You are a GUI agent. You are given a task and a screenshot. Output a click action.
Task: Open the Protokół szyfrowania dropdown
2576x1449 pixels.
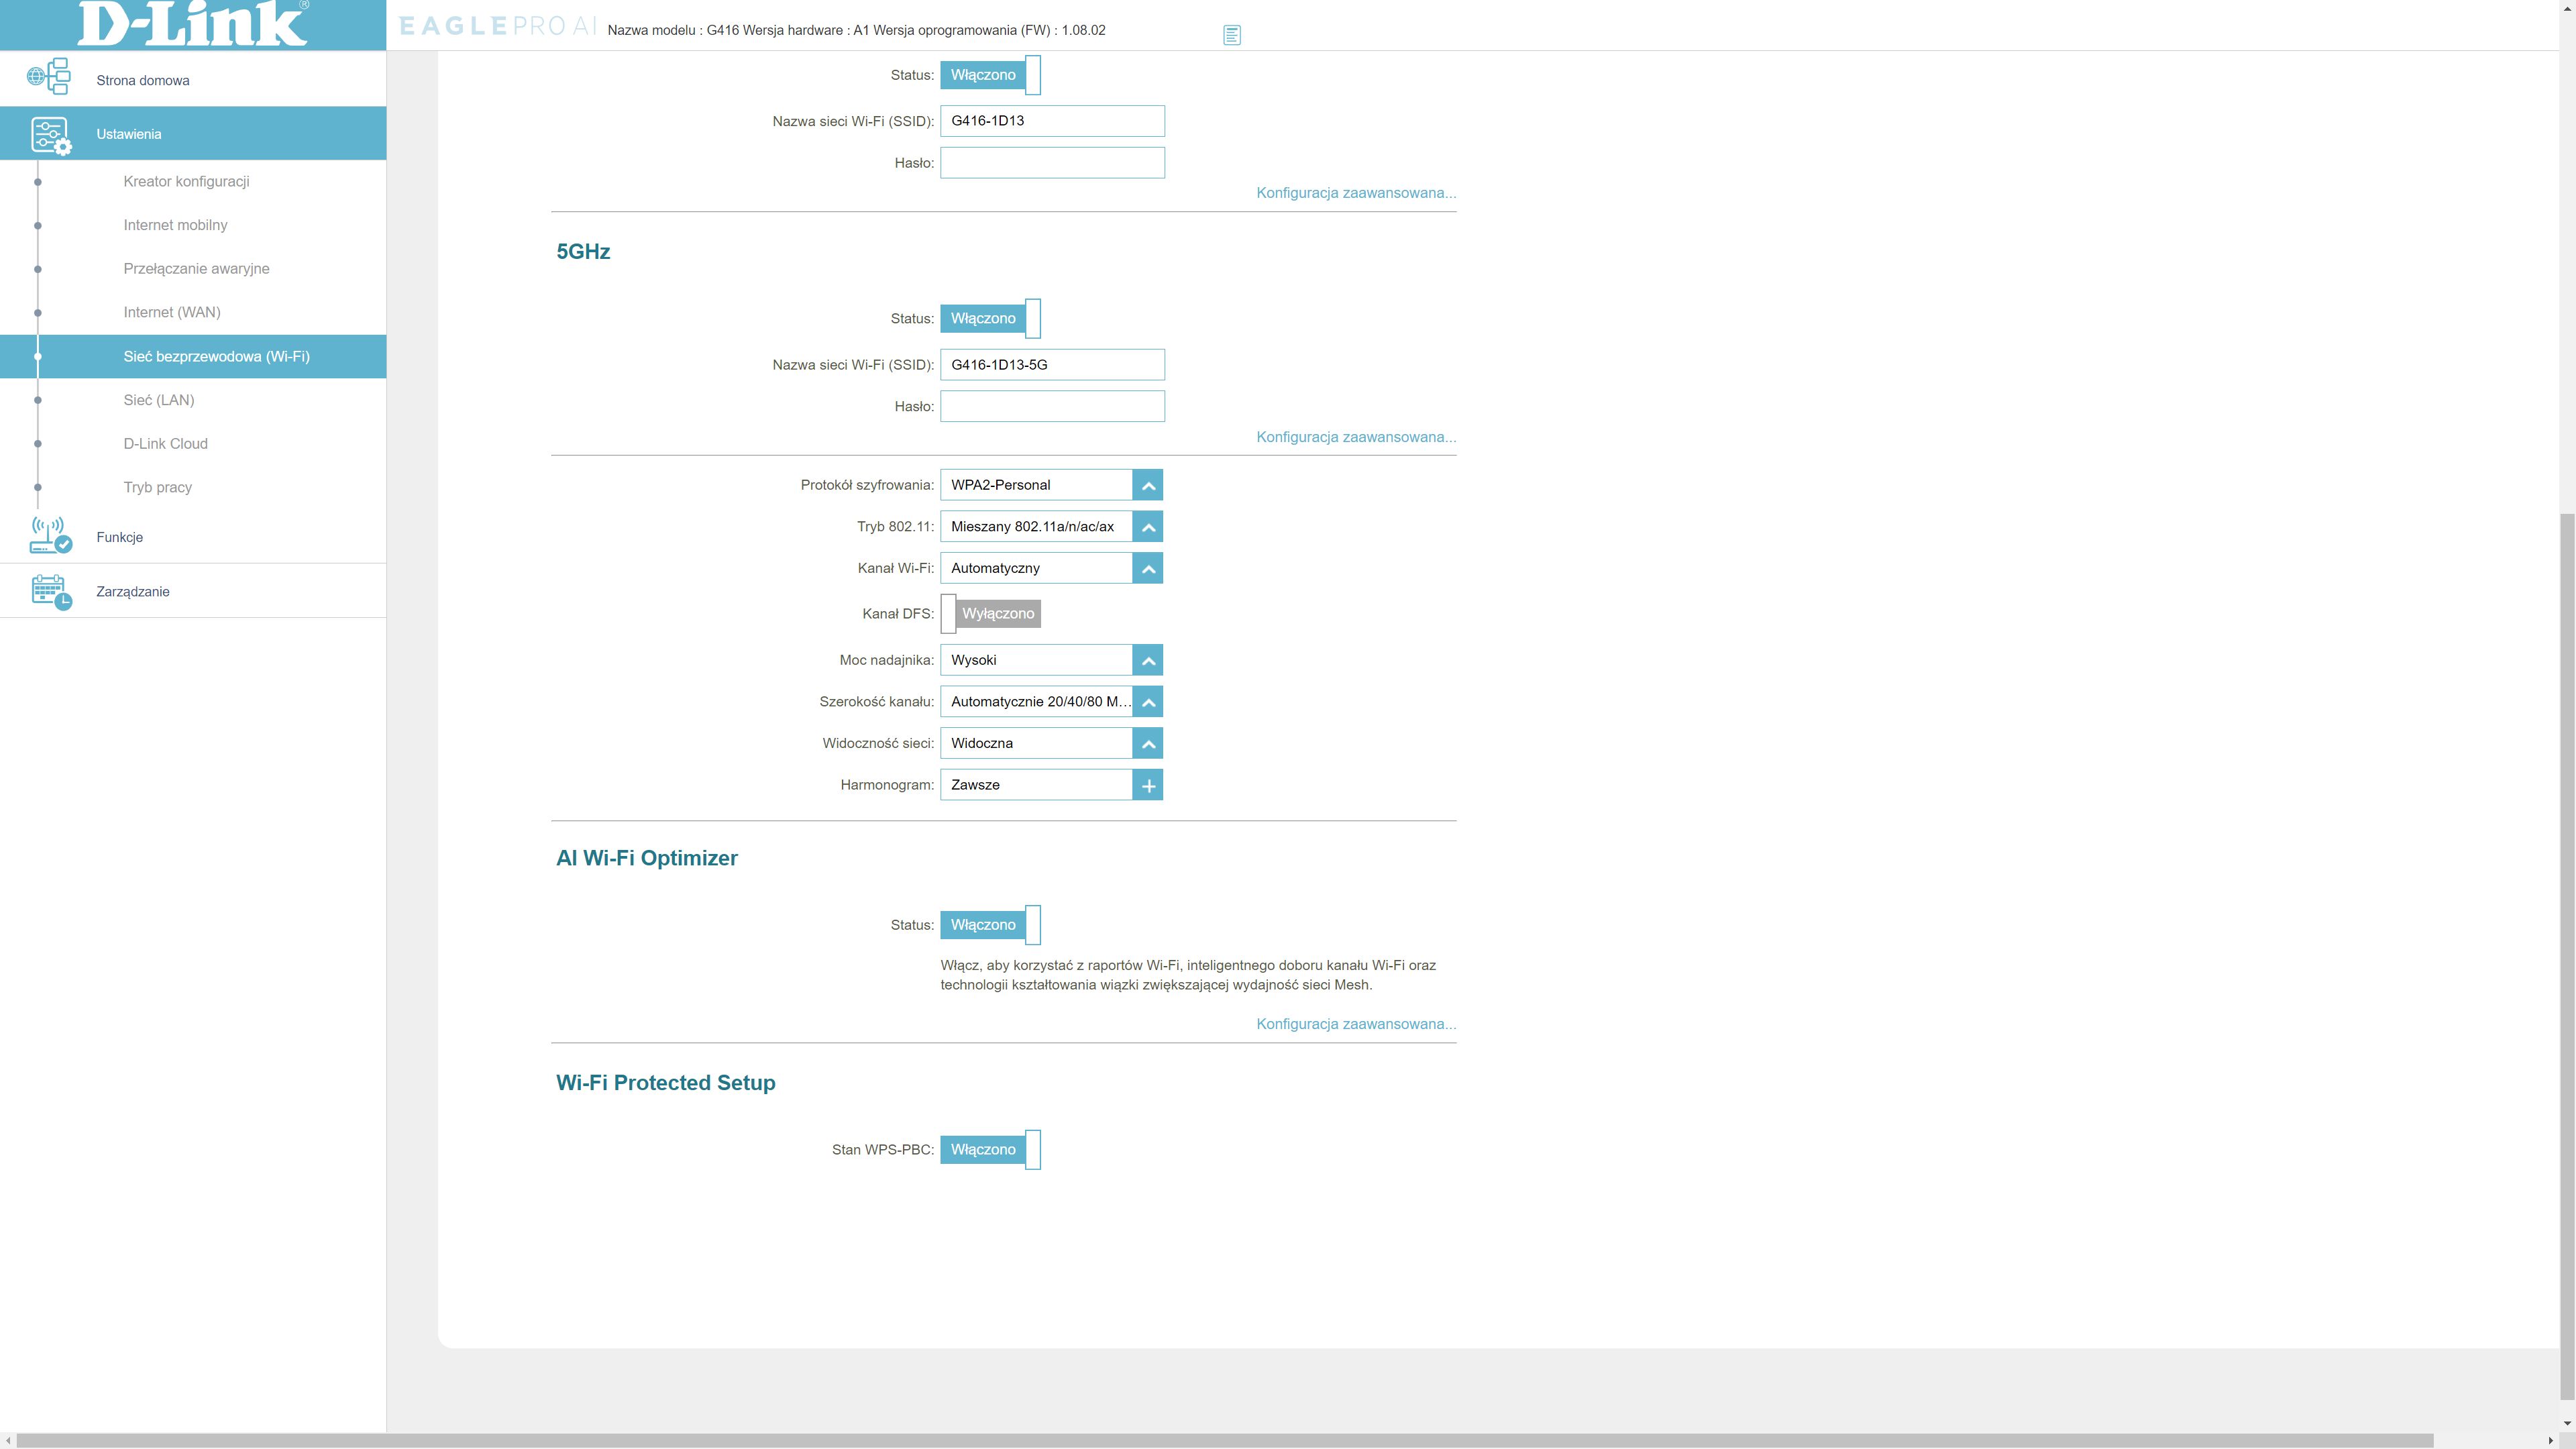pyautogui.click(x=1051, y=485)
